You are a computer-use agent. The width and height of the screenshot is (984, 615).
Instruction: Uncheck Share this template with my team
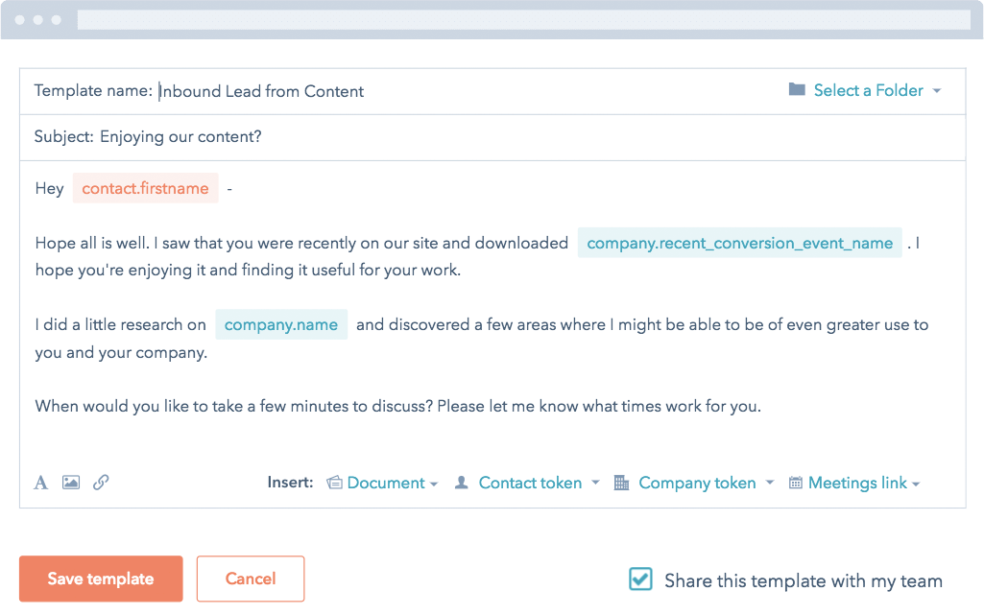639,580
